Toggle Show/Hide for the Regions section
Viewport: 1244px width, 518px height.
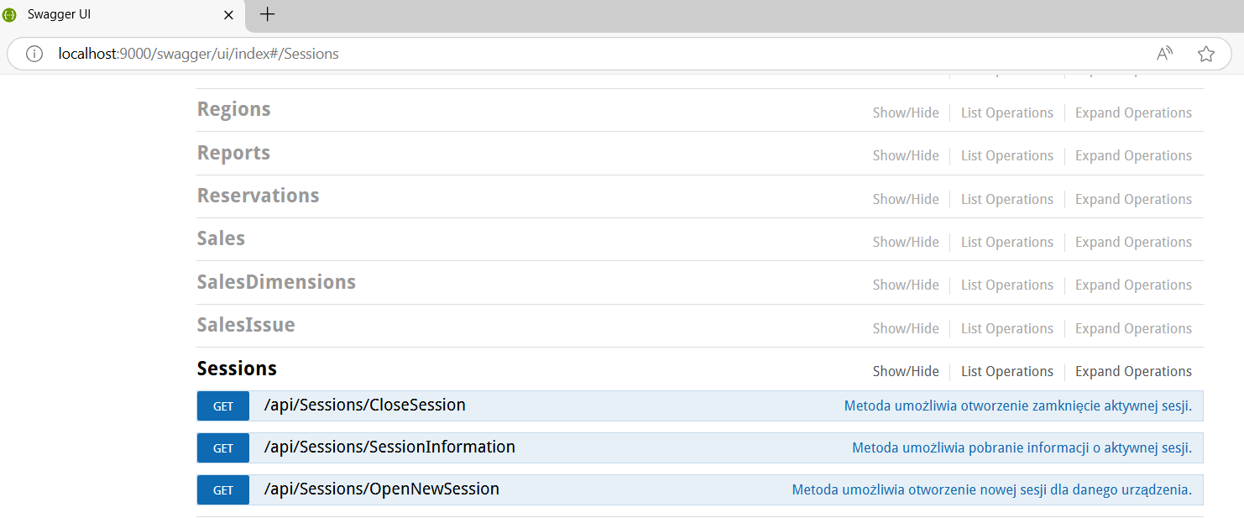coord(906,112)
